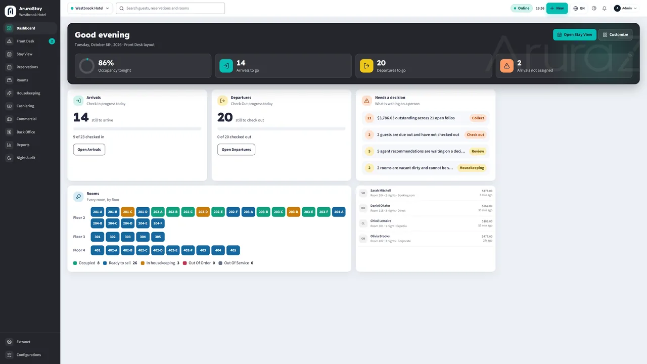Click the $567.00 amount for Daniel Okafor

point(487,206)
